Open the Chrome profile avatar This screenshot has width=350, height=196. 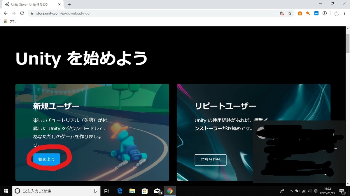(x=336, y=14)
